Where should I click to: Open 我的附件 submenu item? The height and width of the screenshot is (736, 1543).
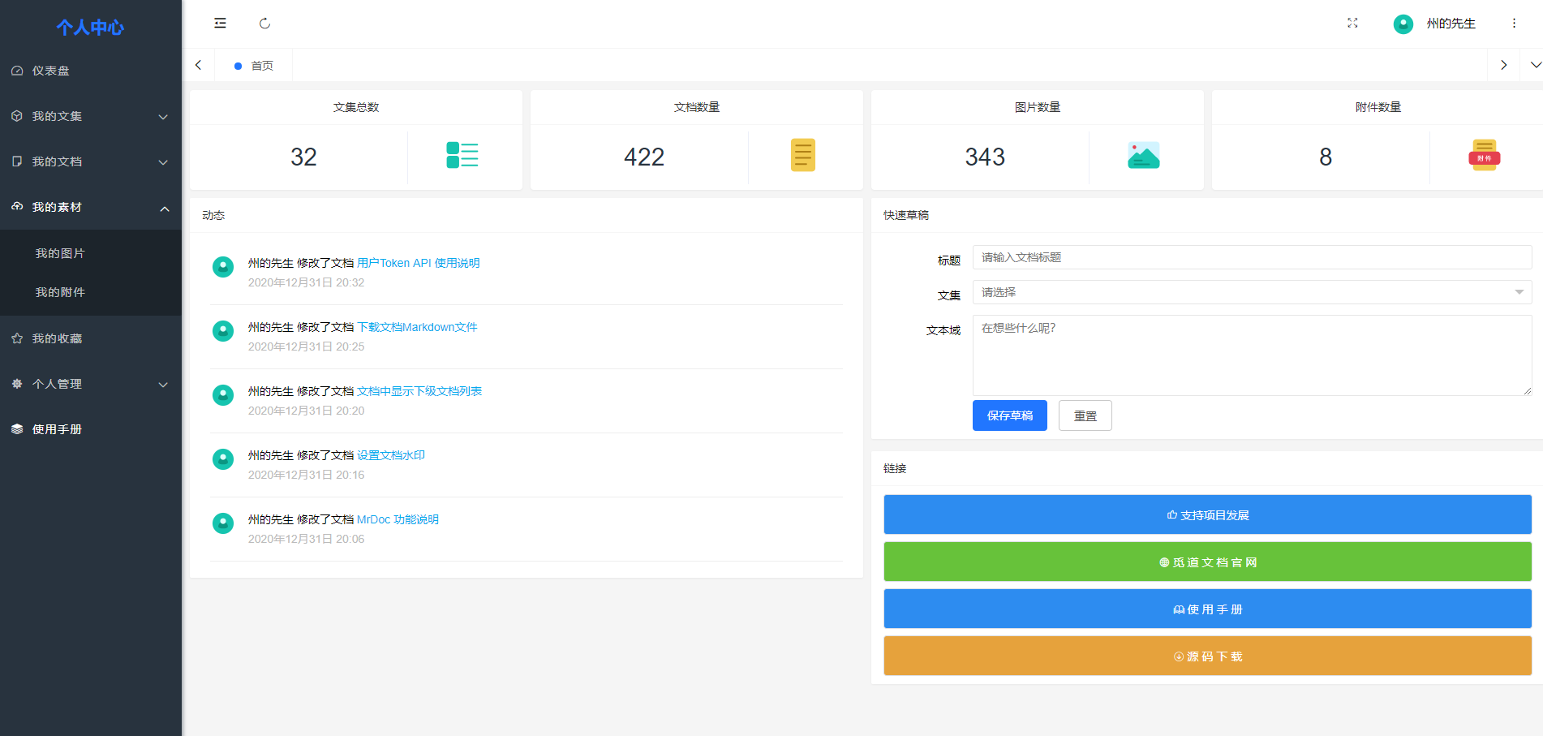(91, 292)
